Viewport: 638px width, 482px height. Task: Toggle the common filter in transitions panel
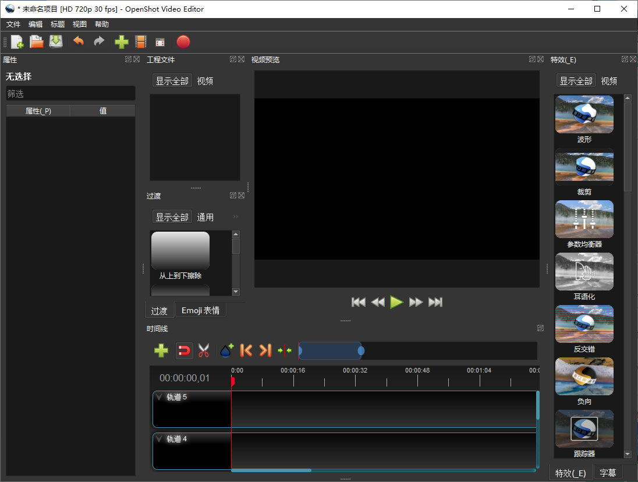[205, 217]
